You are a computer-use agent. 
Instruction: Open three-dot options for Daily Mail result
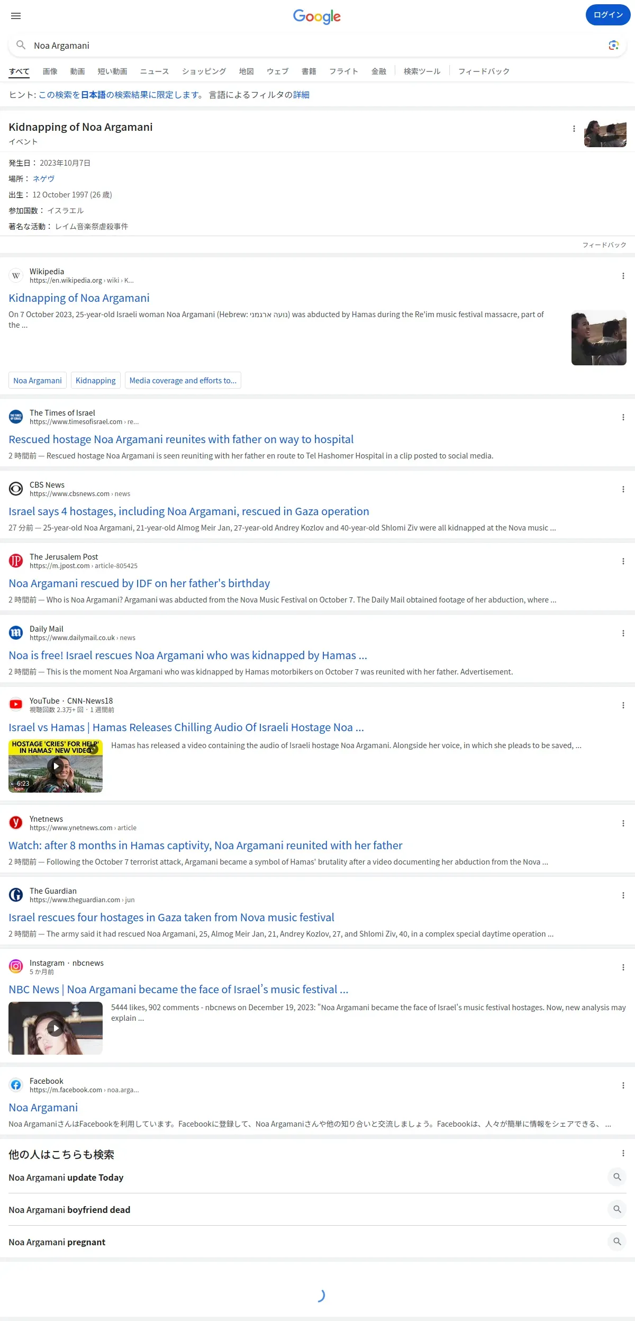(x=623, y=633)
